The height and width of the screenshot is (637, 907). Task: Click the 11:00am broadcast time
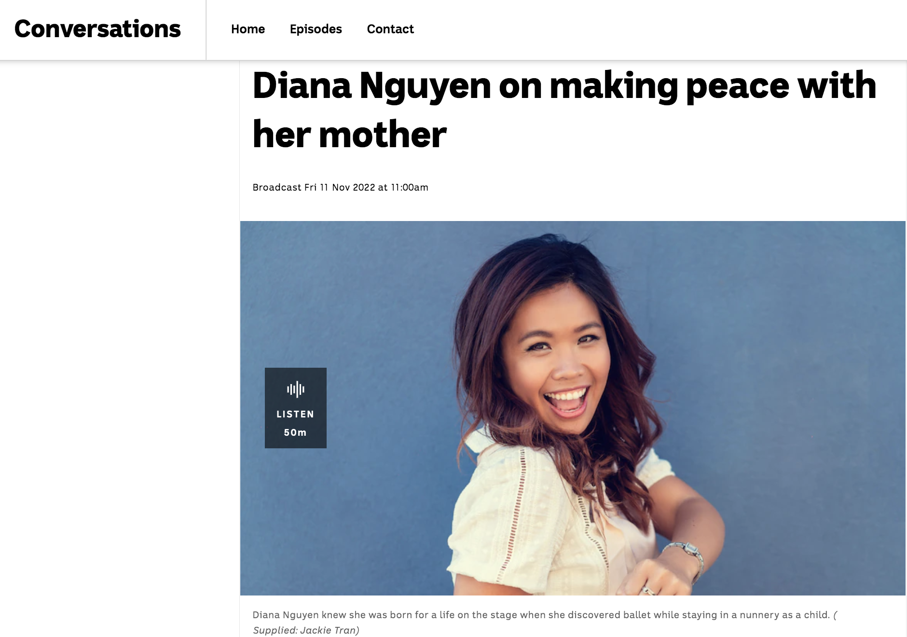(x=410, y=187)
